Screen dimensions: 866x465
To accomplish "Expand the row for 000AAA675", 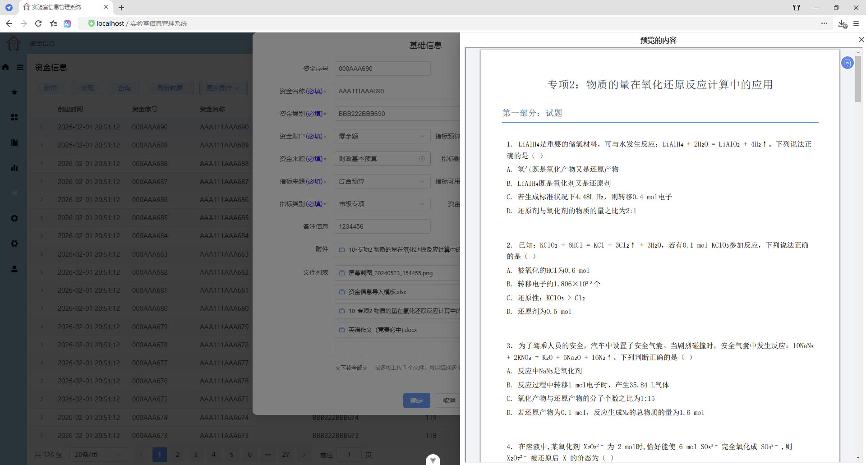I will click(x=41, y=399).
